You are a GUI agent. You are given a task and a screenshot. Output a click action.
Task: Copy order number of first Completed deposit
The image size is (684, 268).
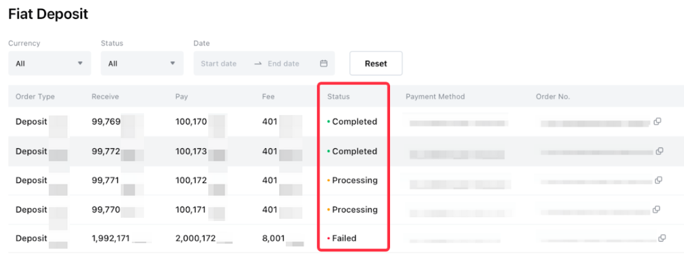coord(657,122)
